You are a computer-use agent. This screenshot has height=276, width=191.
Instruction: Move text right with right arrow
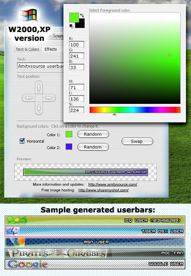pos(49,98)
